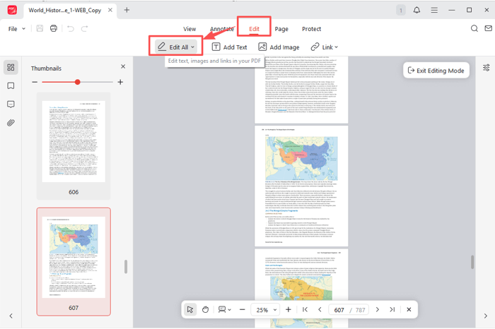Viewport: 495px width, 329px height.
Task: Click the Add Text button
Action: point(230,47)
